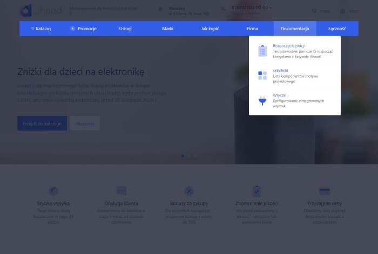Image resolution: width=378 pixels, height=254 pixels.
Task: Click the user login icon
Action: click(x=343, y=11)
